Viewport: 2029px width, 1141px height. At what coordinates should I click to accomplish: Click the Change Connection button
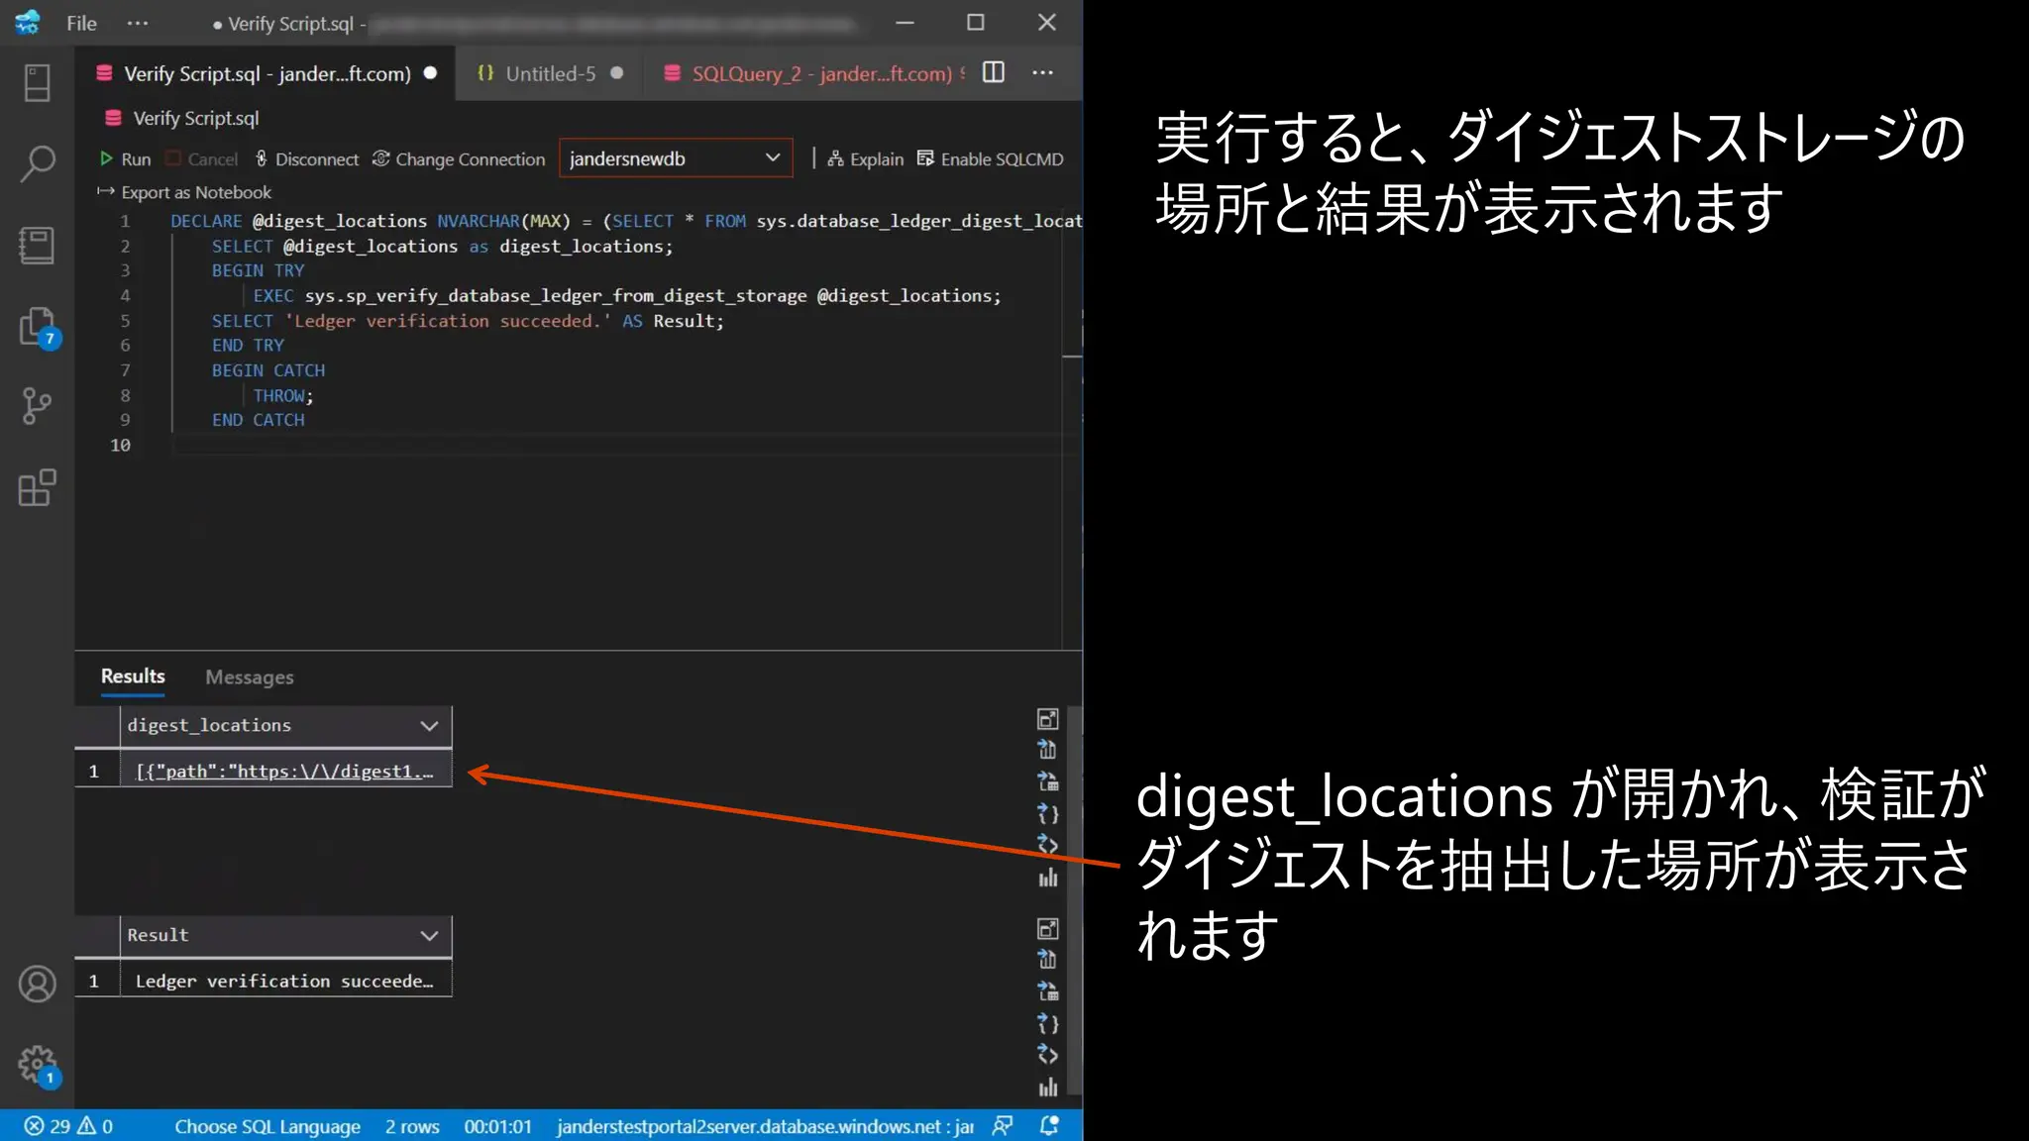[459, 159]
